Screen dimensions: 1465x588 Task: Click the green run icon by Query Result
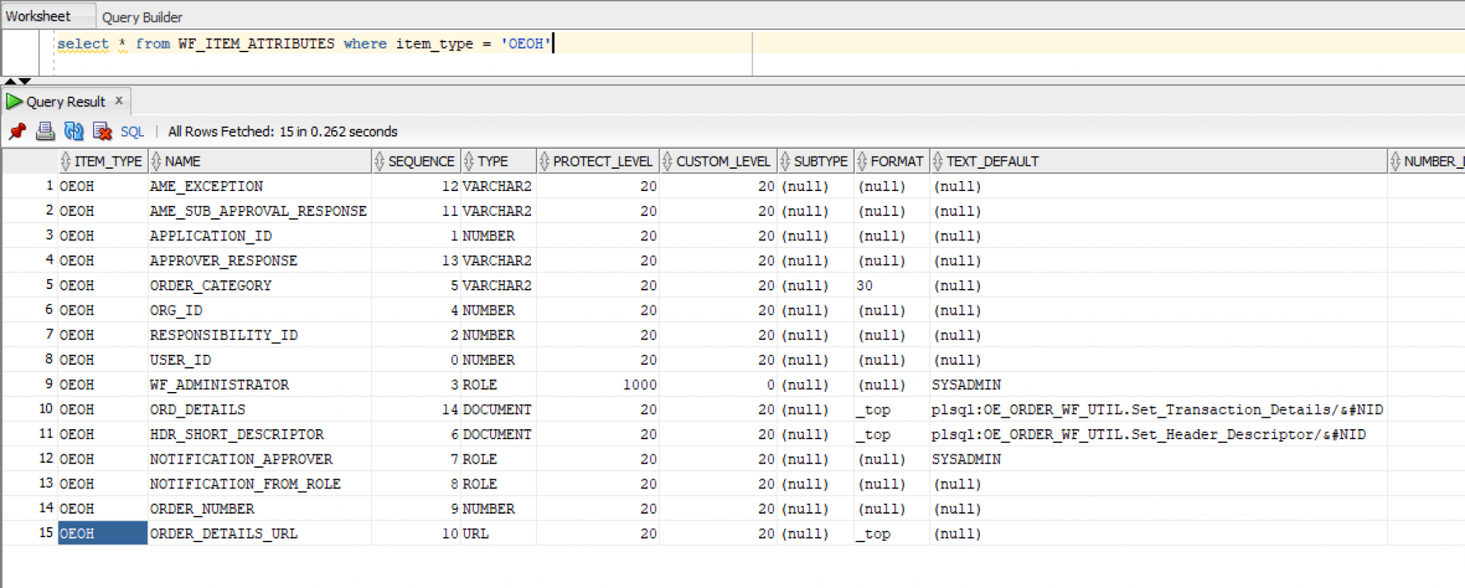14,102
